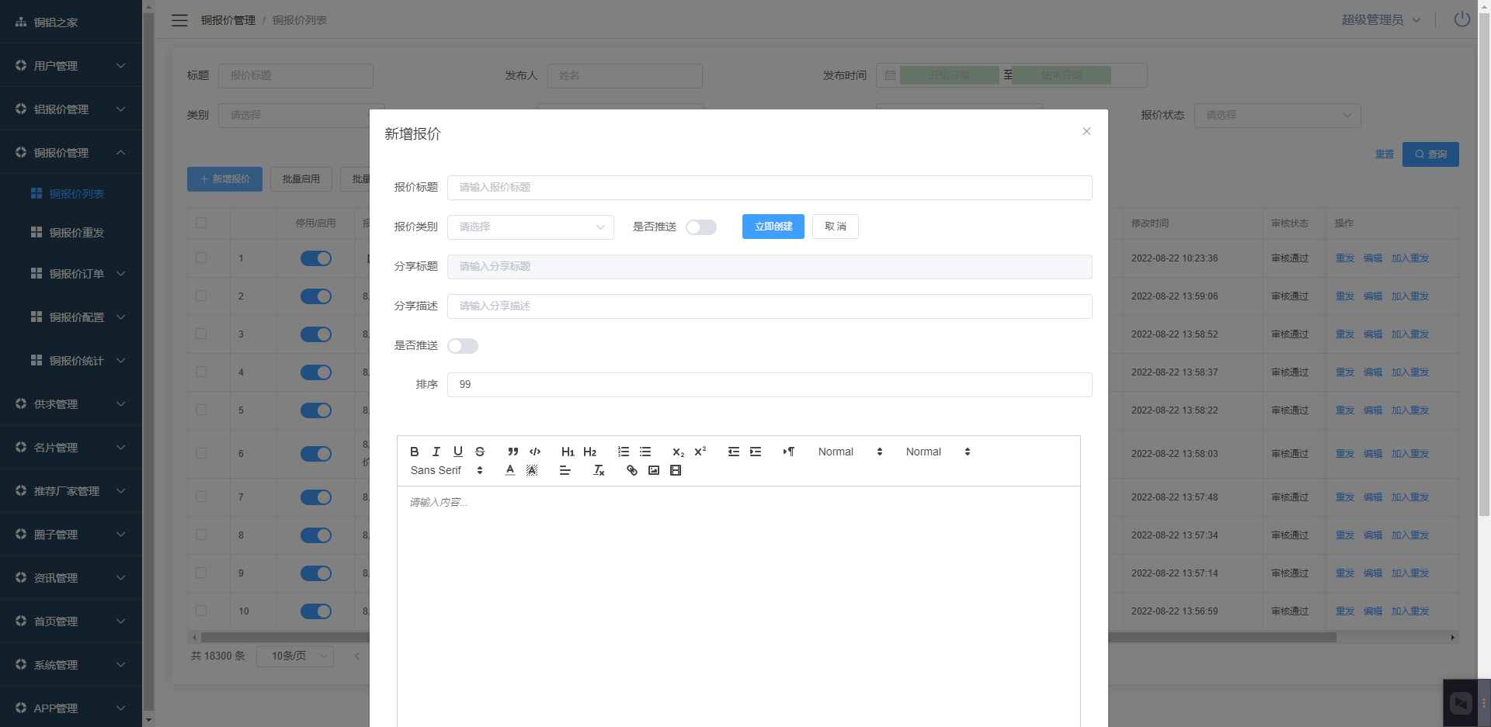
Task: Insert a video into the editor
Action: coord(675,470)
